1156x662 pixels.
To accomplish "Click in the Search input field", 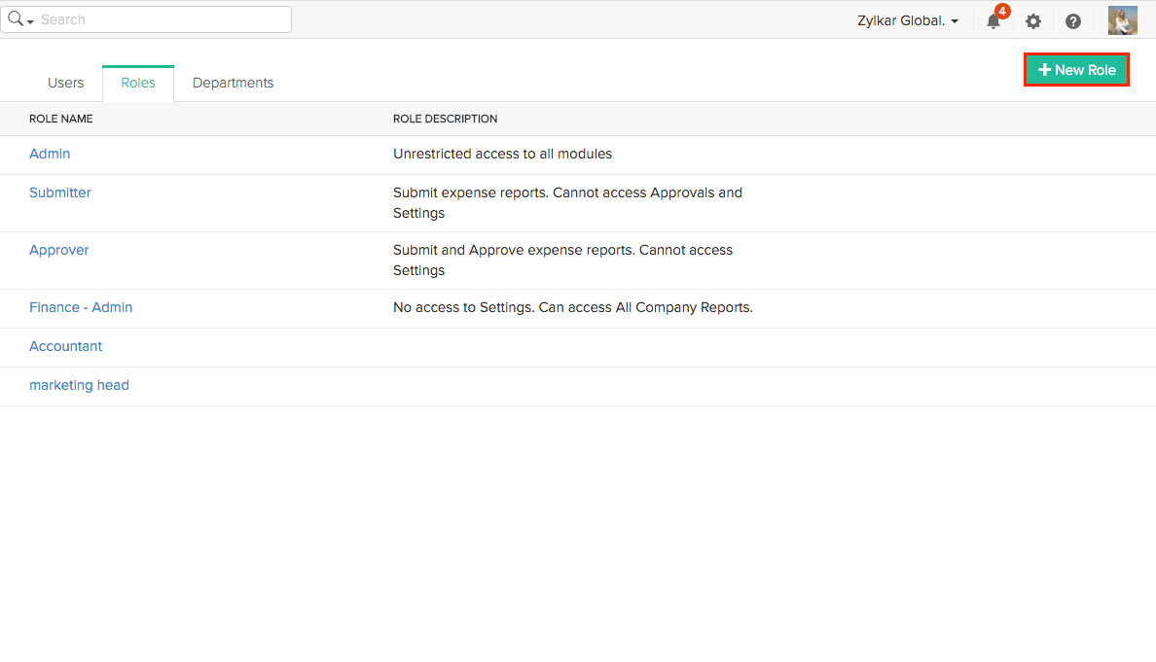I will coord(161,19).
